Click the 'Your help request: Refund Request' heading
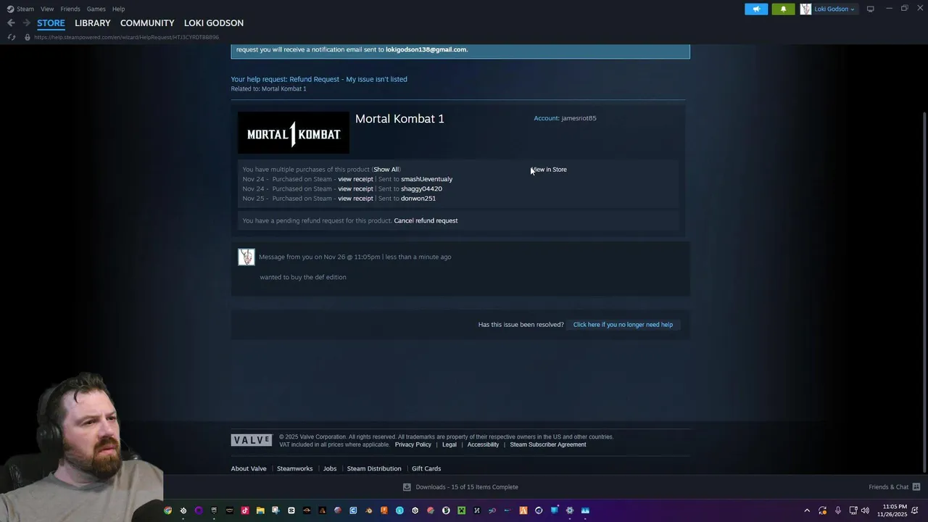Image resolution: width=928 pixels, height=522 pixels. click(x=319, y=79)
